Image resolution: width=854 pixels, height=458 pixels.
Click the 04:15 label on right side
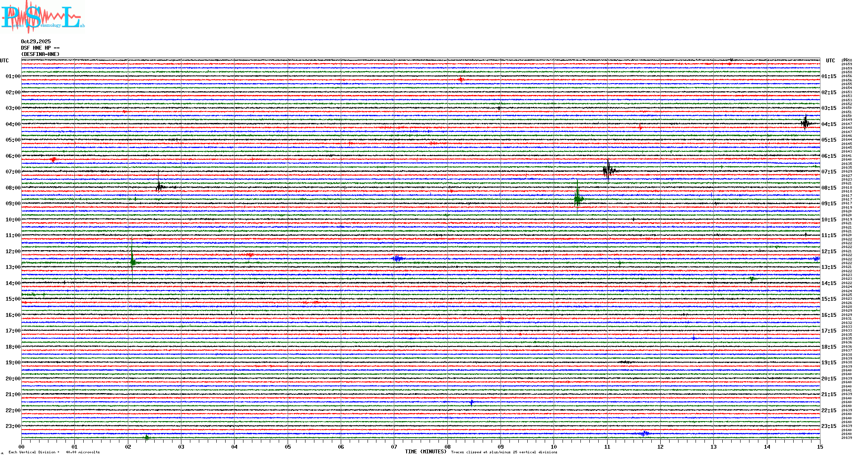[829, 124]
